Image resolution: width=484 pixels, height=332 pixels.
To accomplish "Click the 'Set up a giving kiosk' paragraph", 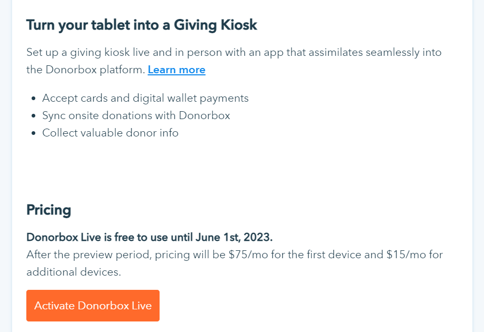I will [234, 53].
